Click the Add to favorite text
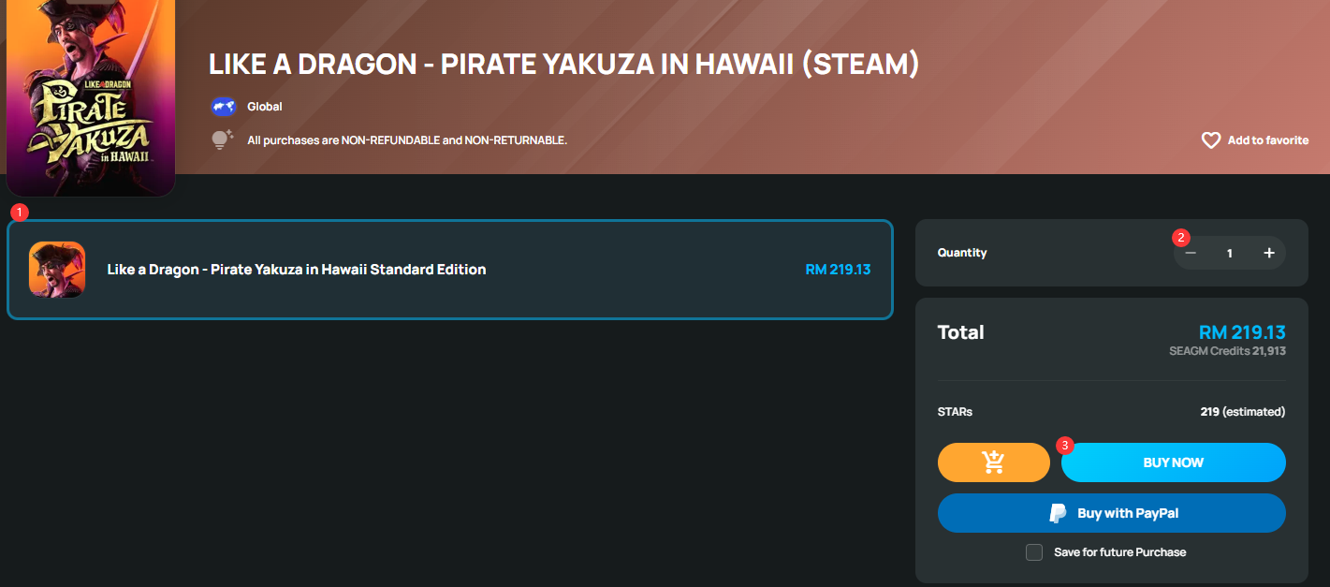The image size is (1330, 587). tap(1268, 140)
